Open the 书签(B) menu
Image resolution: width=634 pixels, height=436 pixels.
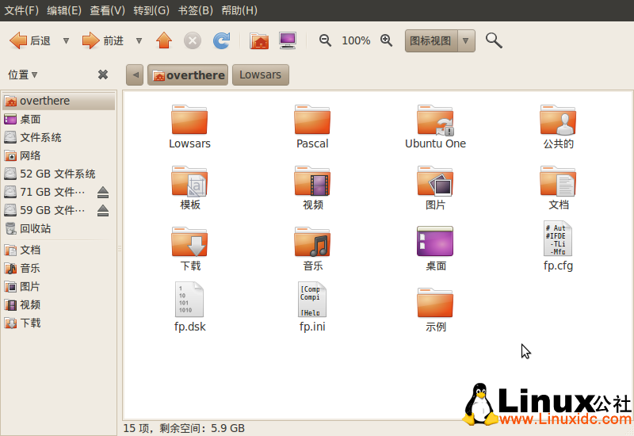pyautogui.click(x=195, y=10)
